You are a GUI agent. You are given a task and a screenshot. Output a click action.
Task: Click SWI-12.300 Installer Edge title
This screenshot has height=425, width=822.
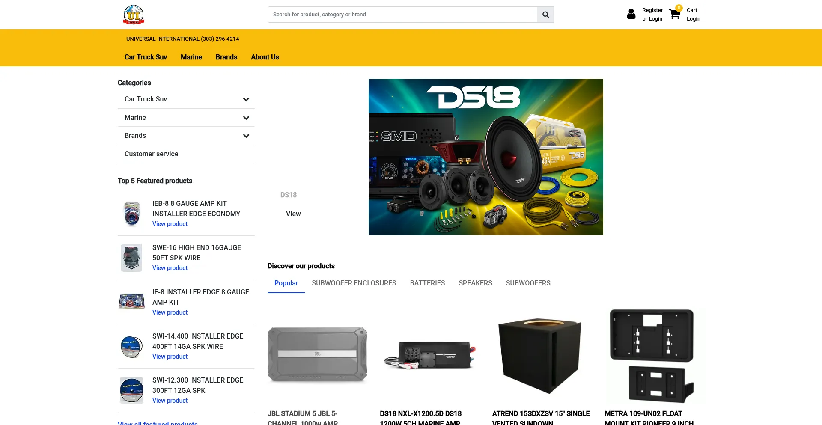pyautogui.click(x=198, y=385)
